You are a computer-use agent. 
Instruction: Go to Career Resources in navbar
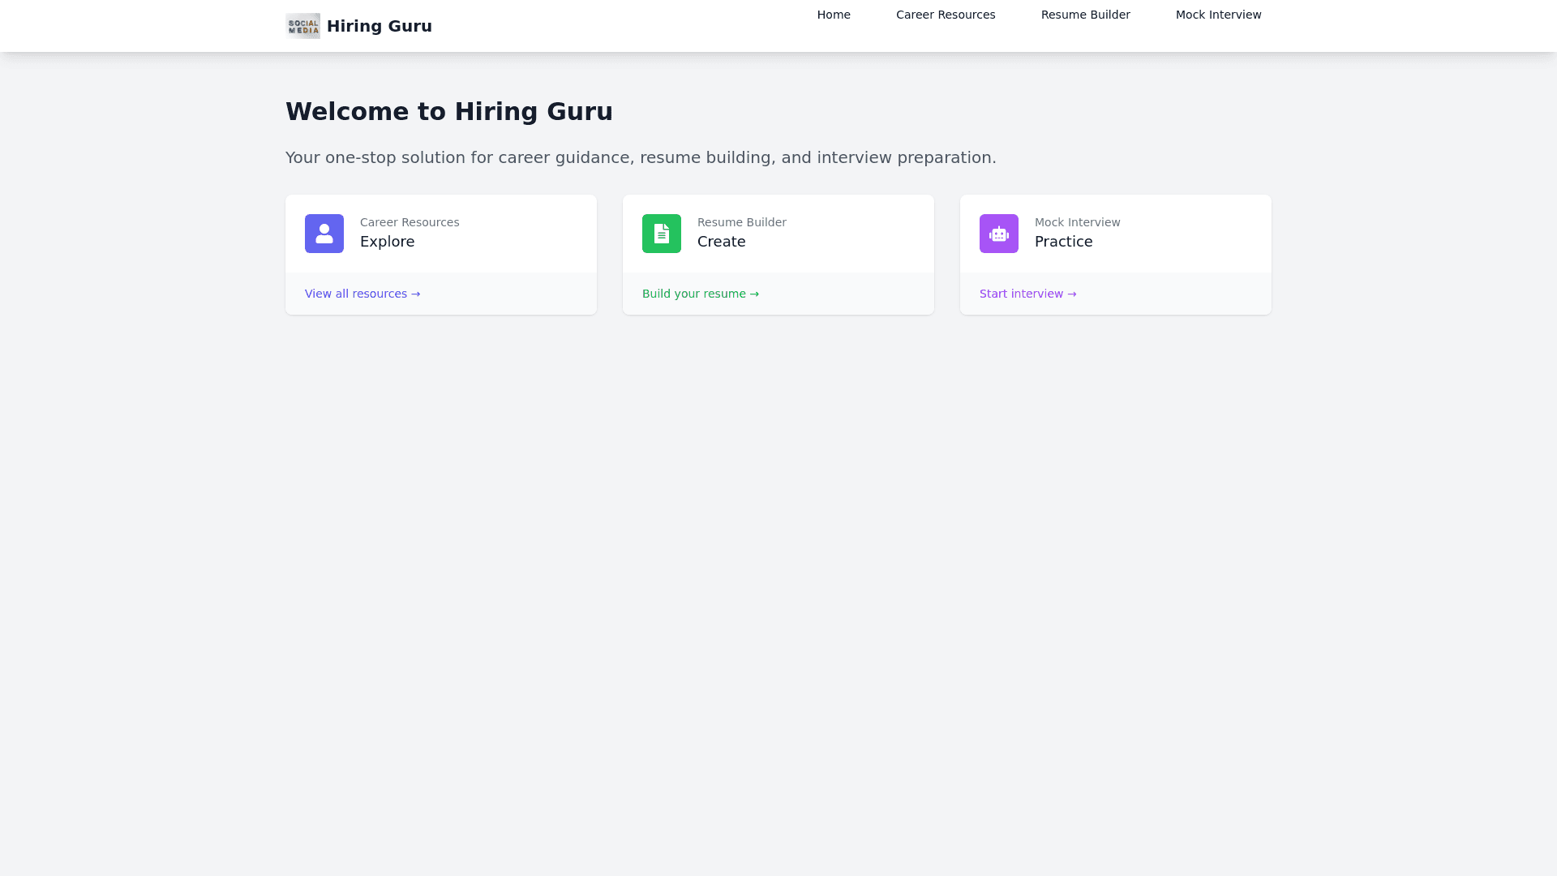[x=946, y=15]
